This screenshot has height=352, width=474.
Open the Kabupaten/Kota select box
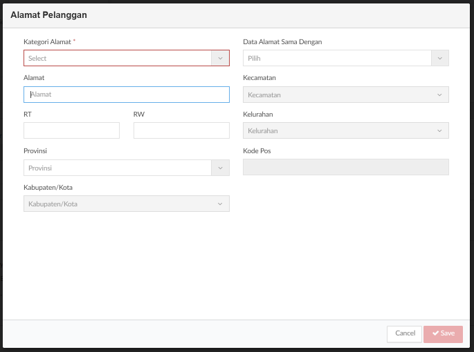(127, 204)
